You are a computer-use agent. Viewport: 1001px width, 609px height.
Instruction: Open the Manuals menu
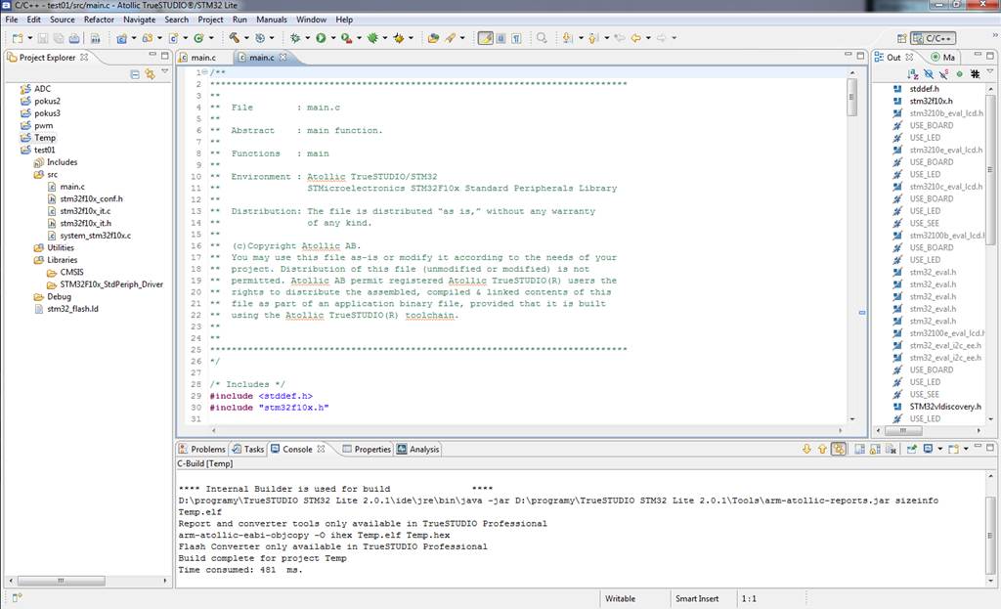click(272, 20)
